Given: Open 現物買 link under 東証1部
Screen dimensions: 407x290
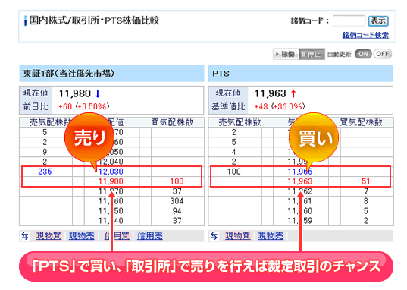Looking at the screenshot, I should click(x=49, y=236).
